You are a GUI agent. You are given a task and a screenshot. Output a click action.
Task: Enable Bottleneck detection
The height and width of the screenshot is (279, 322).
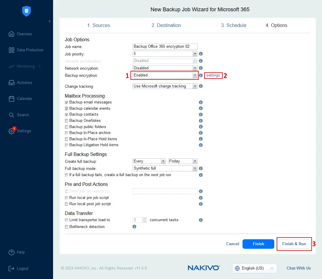tap(66, 227)
